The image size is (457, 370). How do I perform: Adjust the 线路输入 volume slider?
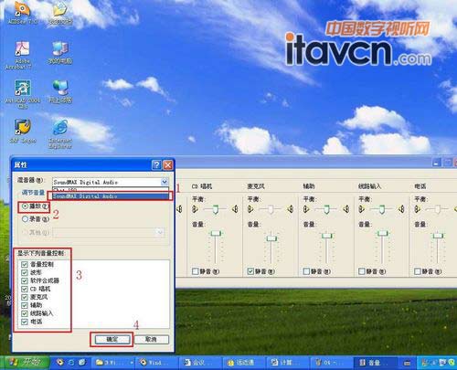coord(382,234)
